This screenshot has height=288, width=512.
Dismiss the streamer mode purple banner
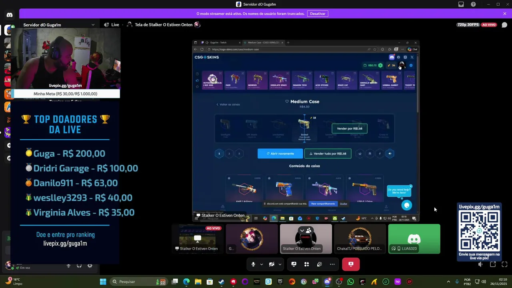click(x=505, y=14)
